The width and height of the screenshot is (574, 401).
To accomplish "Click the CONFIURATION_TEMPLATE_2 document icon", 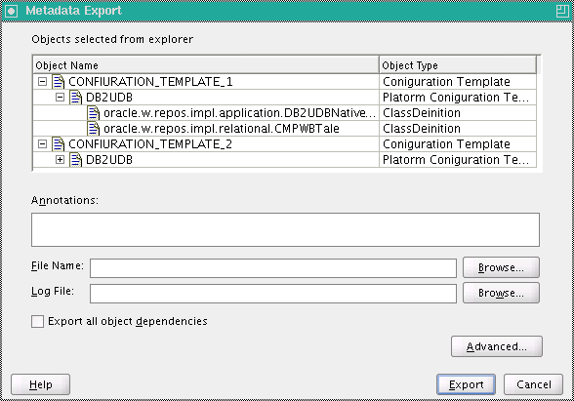I will coord(59,144).
